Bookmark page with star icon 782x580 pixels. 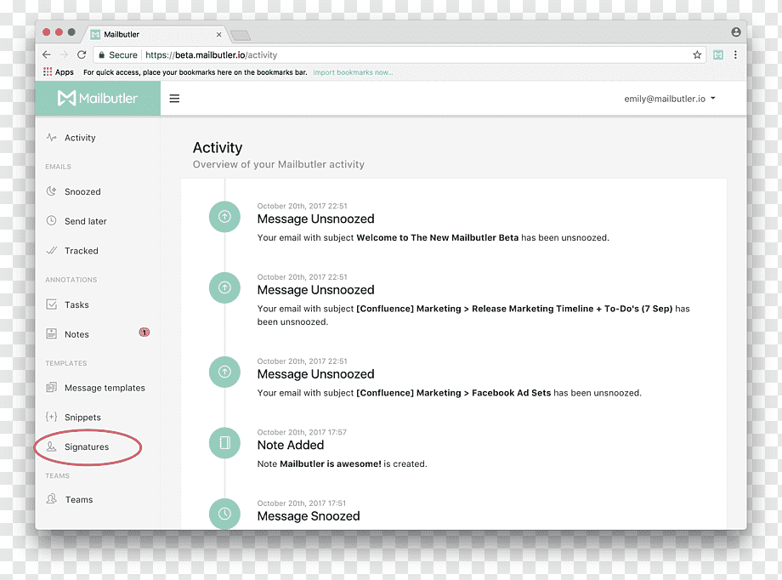(697, 55)
